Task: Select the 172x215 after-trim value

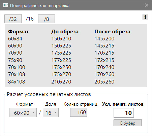Action: [104, 60]
